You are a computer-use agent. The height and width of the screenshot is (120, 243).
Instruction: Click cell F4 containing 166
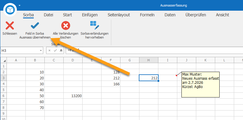coord(111,84)
